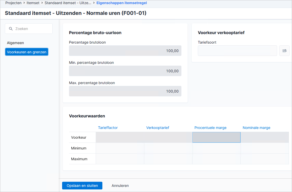Focus the Zoeken search field
Image resolution: width=292 pixels, height=192 pixels.
tap(29, 29)
